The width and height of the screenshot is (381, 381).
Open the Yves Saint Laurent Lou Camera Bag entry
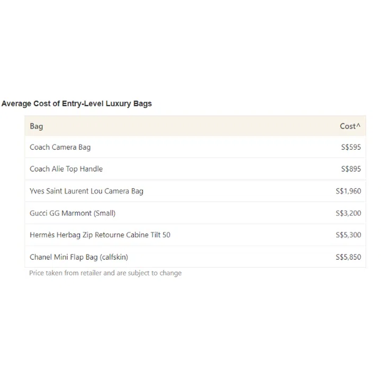(86, 191)
